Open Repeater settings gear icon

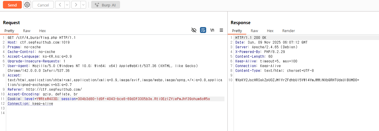[x=27, y=5]
